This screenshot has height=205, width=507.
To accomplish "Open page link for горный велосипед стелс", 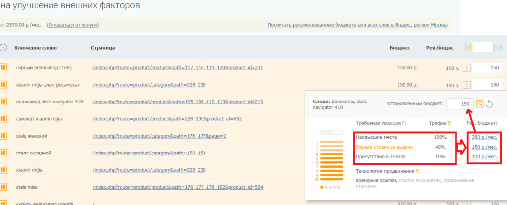I will [178, 68].
